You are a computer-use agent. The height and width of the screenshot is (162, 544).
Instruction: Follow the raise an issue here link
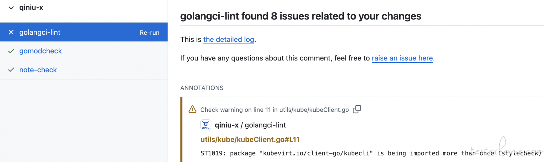(x=402, y=58)
